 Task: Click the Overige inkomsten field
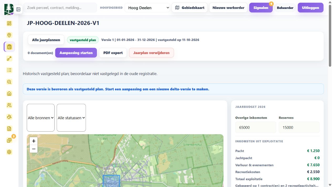pyautogui.click(x=256, y=127)
